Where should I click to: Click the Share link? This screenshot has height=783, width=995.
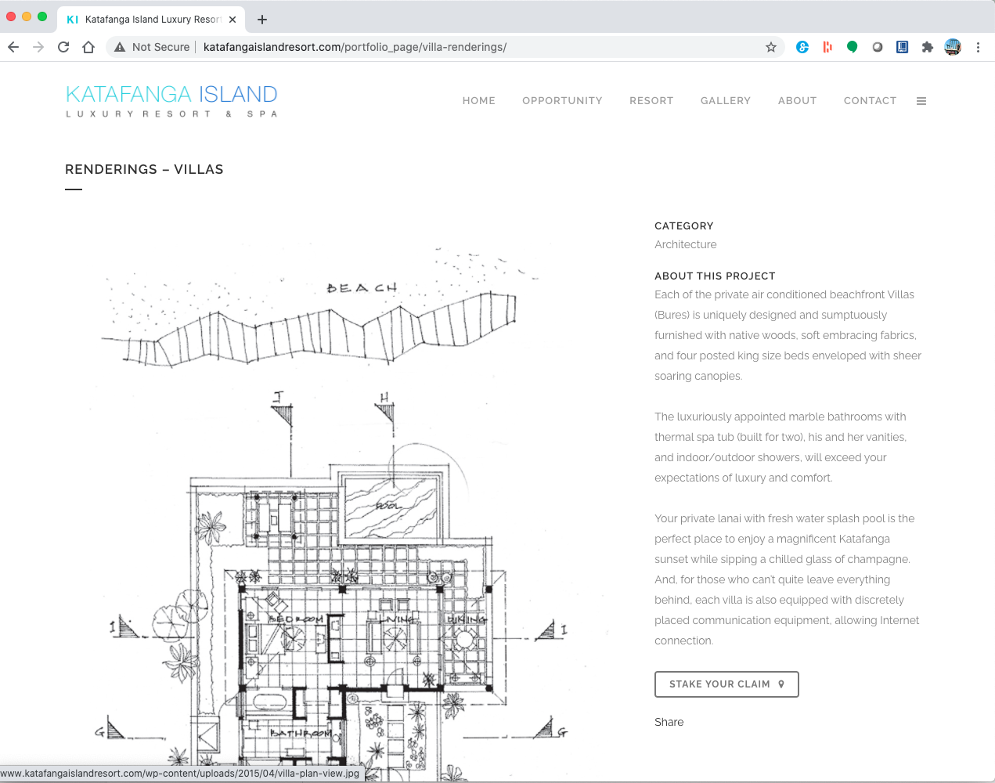[x=669, y=722]
